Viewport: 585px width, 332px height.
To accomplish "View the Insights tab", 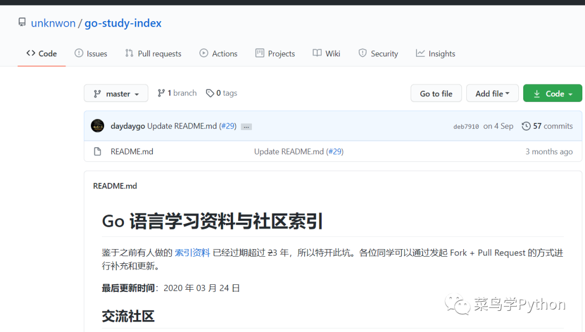I will 435,53.
